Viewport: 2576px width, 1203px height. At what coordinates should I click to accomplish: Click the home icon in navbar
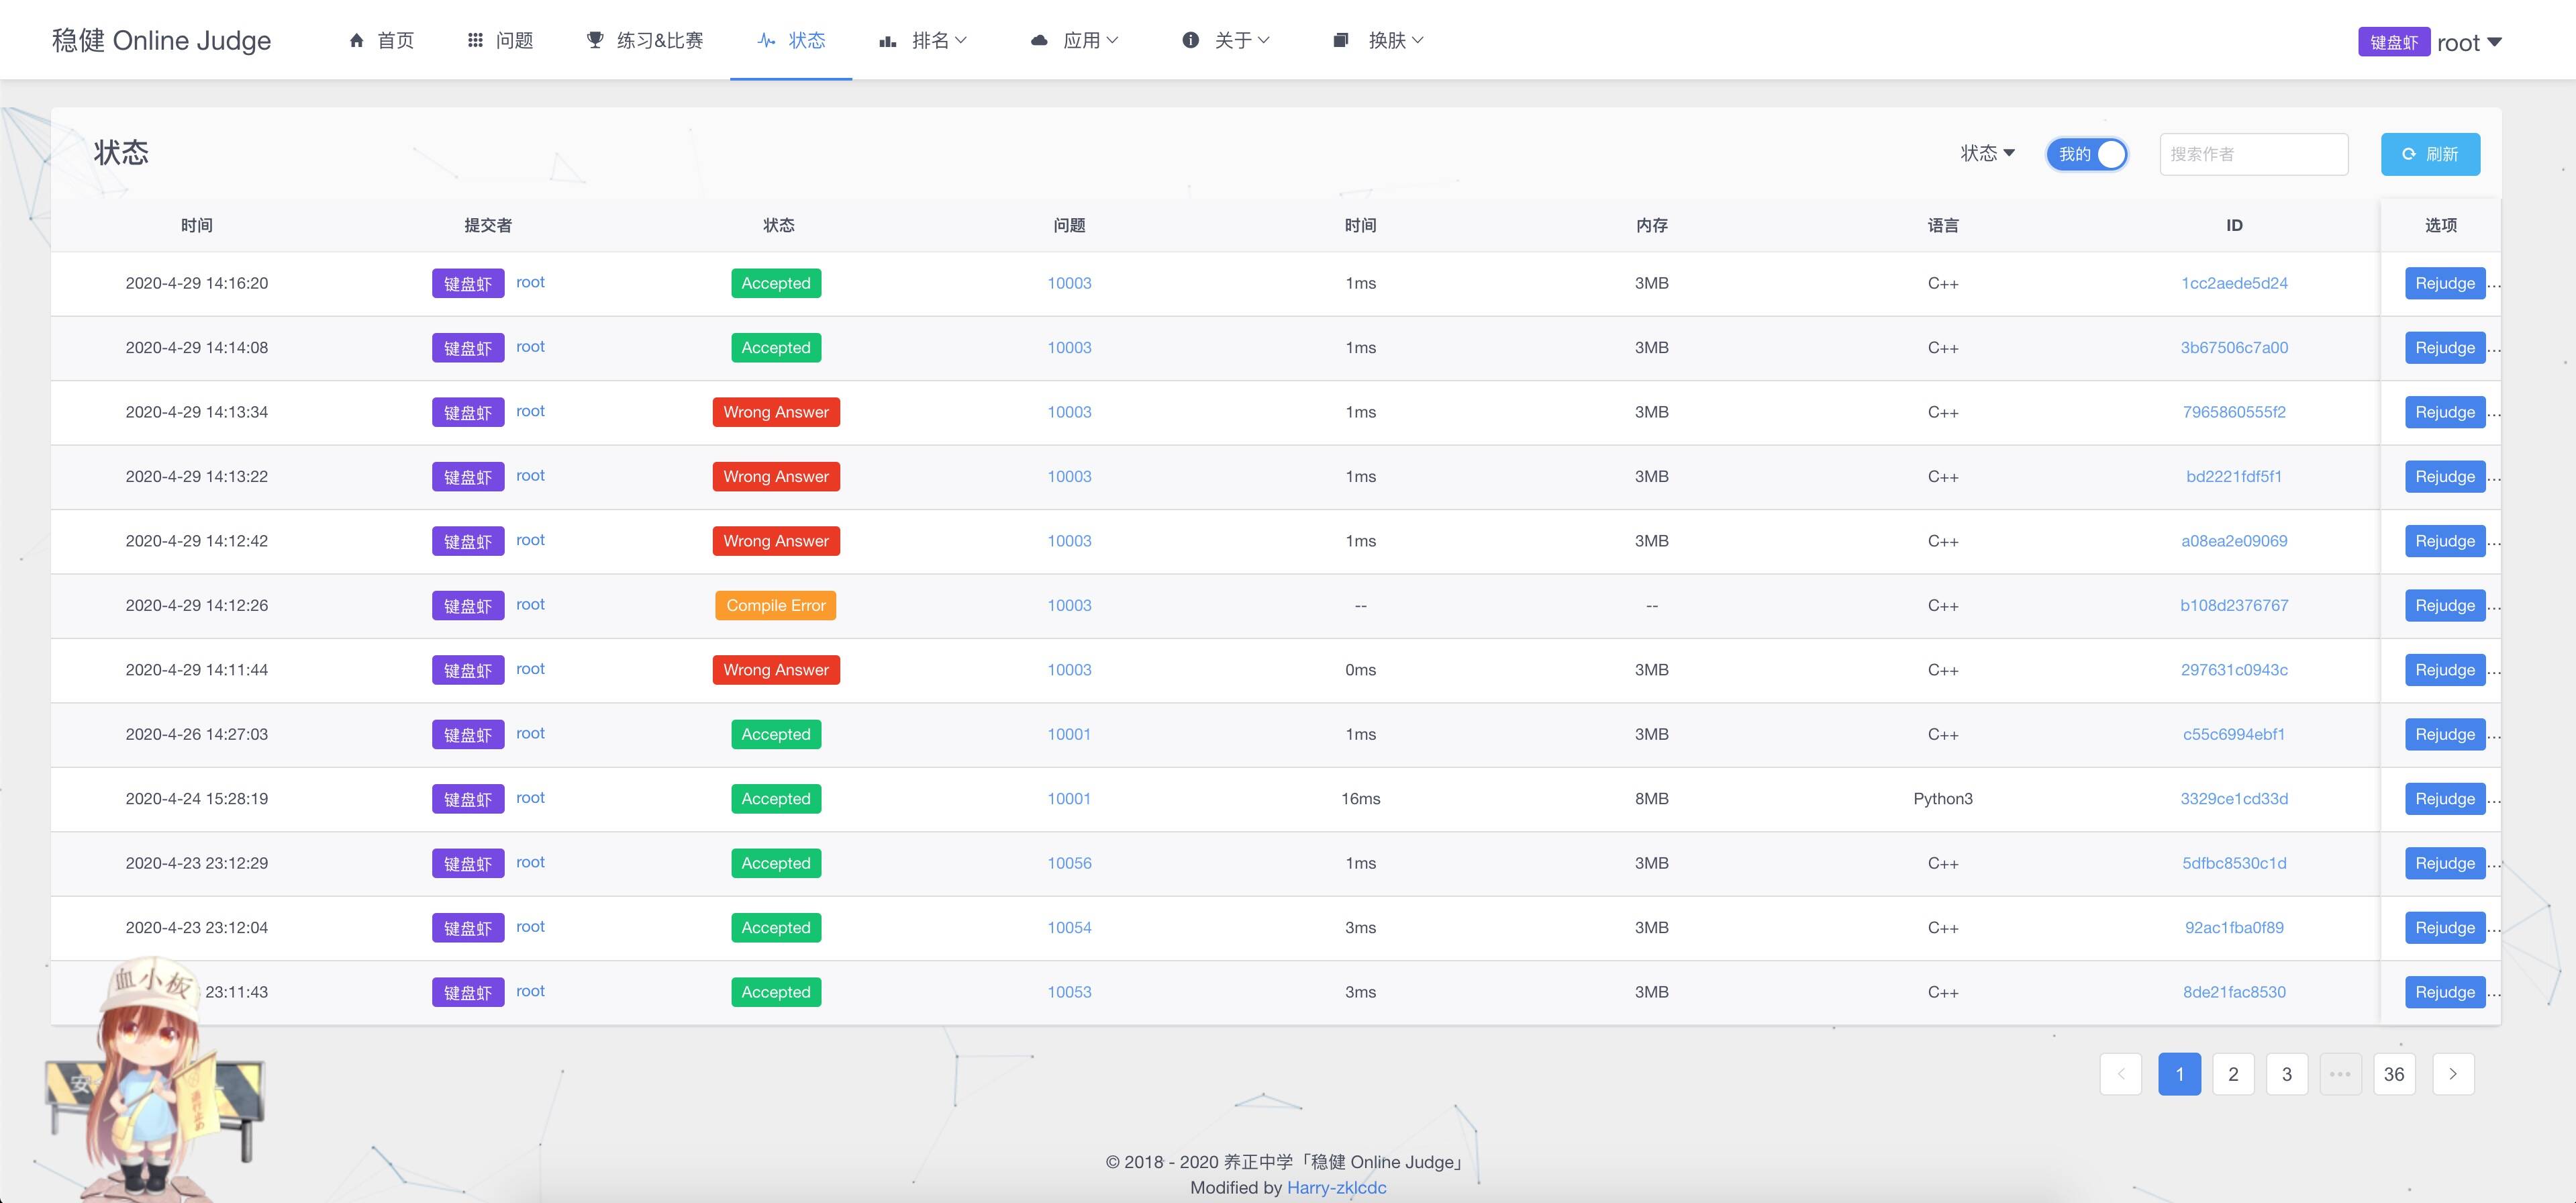pos(356,40)
